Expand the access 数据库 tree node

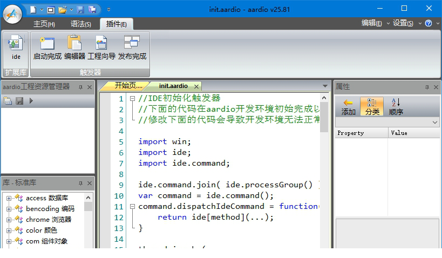pos(9,198)
